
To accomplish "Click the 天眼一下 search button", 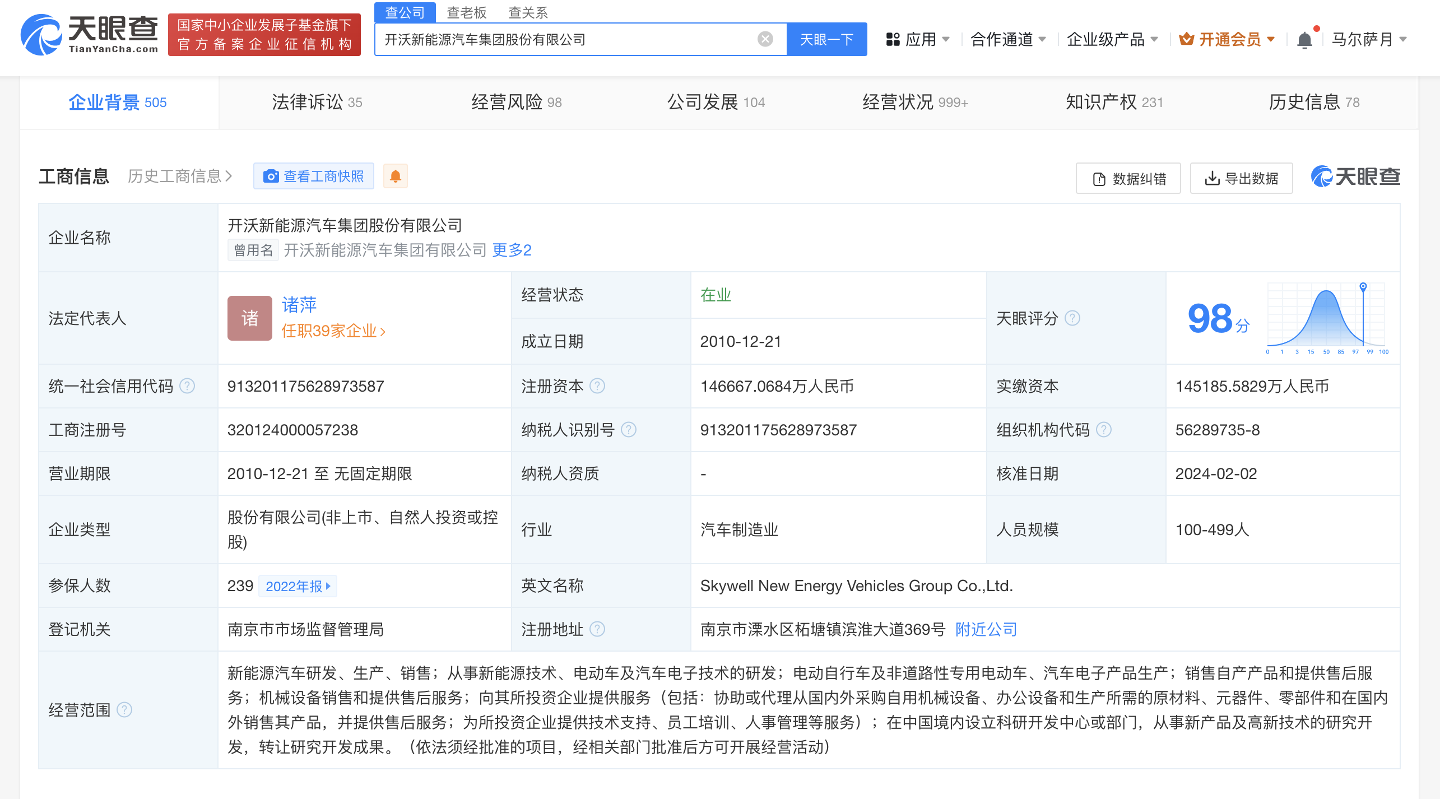I will coord(826,39).
